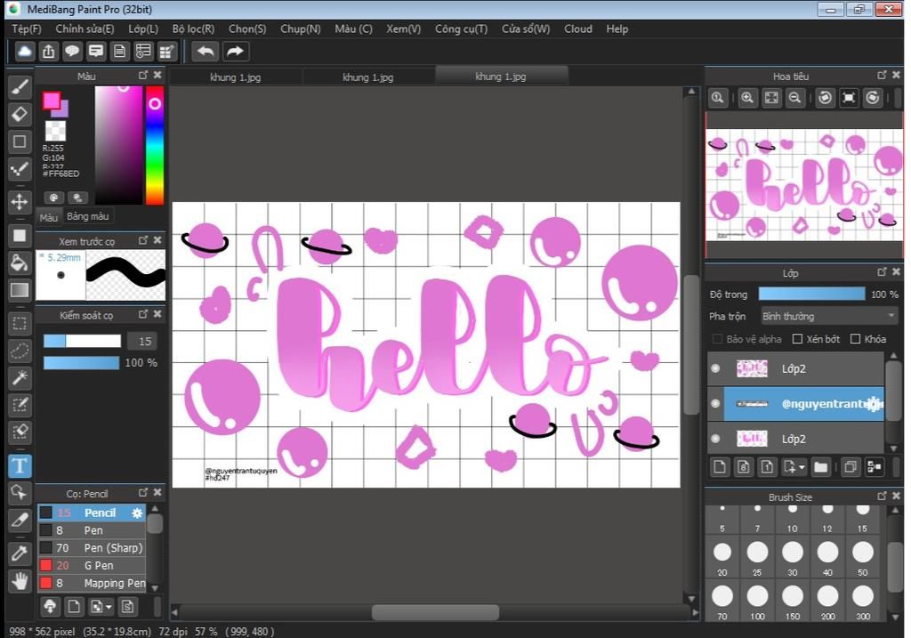The width and height of the screenshot is (911, 638).
Task: Select the Pen brush in brush list
Action: [92, 530]
